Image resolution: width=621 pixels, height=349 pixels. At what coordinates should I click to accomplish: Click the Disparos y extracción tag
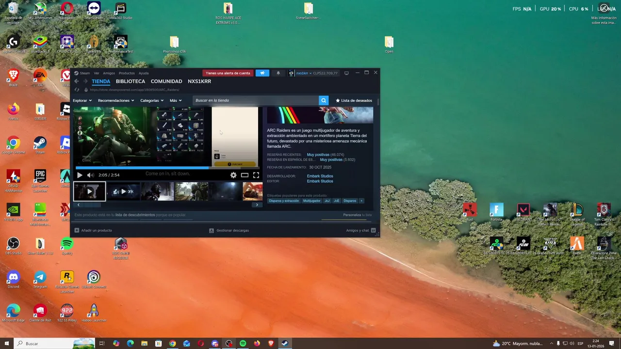[284, 201]
